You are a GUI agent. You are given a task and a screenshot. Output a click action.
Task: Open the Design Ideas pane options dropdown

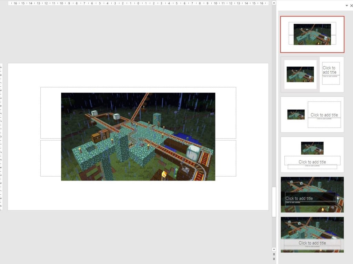(347, 6)
